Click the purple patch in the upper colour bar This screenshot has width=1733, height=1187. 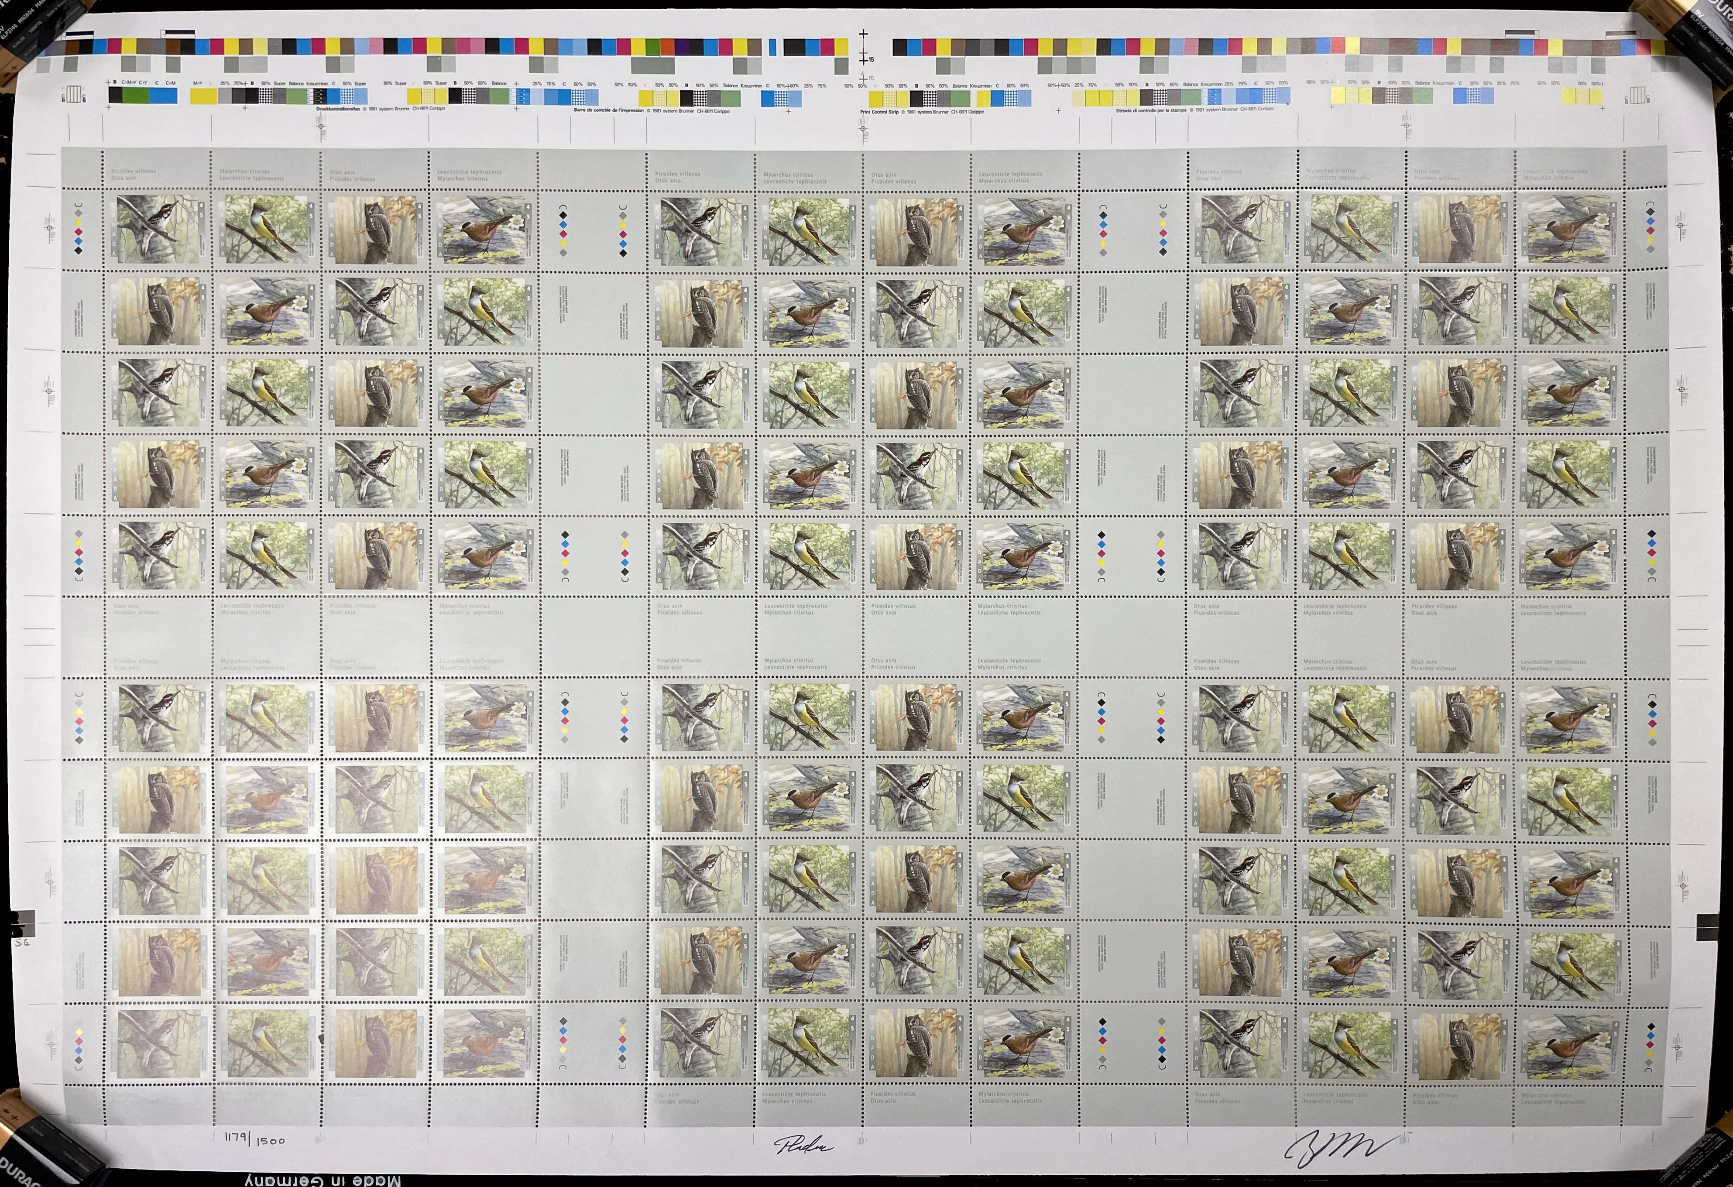coord(682,47)
